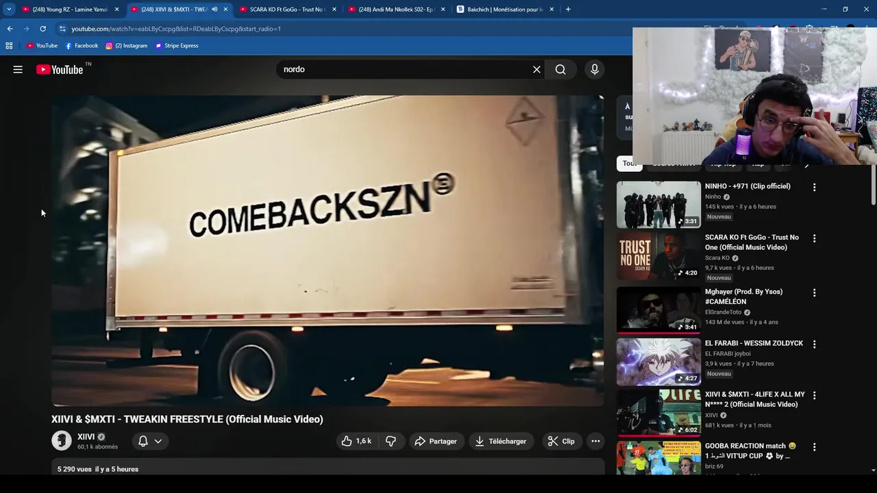Screen dimensions: 877x493
Task: Go back with the browser back arrow
Action: click(x=10, y=29)
